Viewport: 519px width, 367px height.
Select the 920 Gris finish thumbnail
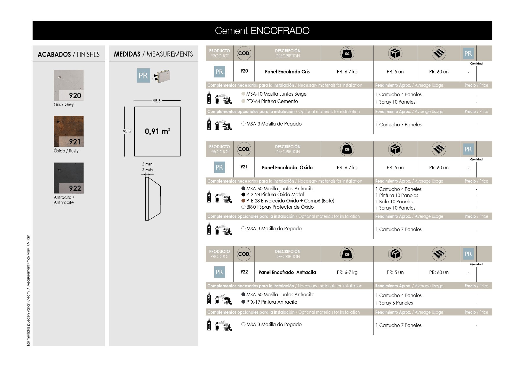coord(69,85)
